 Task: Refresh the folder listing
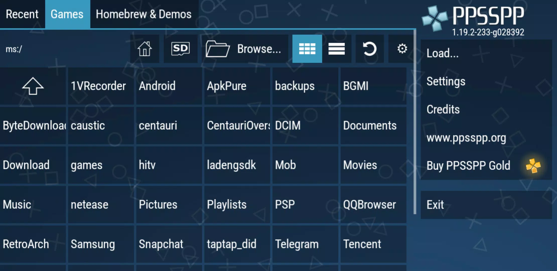pyautogui.click(x=370, y=49)
